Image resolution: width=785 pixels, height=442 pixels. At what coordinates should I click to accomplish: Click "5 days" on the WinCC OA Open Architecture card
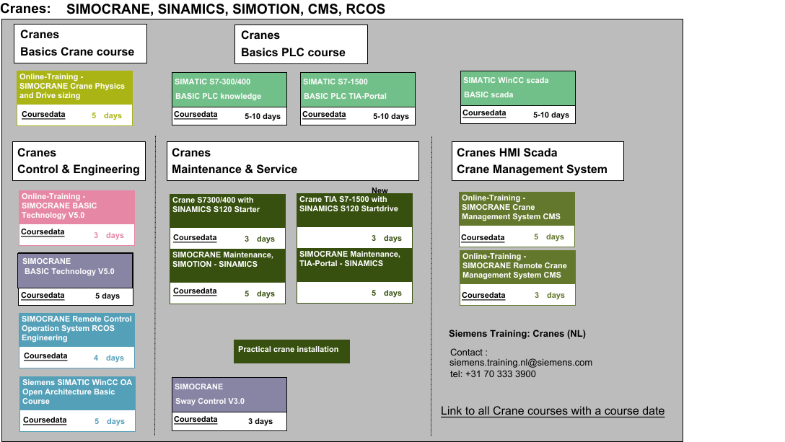[110, 422]
